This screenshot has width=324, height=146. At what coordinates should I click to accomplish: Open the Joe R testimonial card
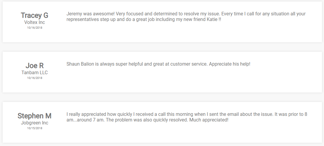[x=162, y=72]
